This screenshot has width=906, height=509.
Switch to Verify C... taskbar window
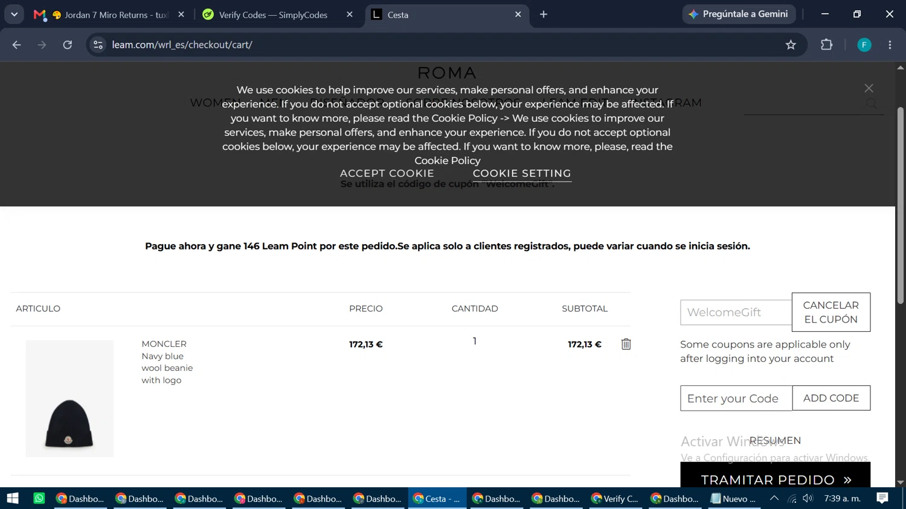click(615, 498)
